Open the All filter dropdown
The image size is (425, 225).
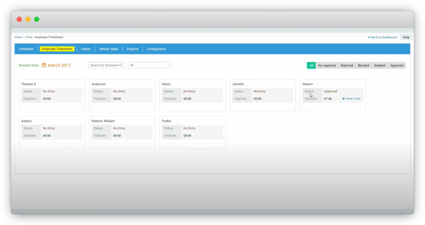click(x=149, y=65)
